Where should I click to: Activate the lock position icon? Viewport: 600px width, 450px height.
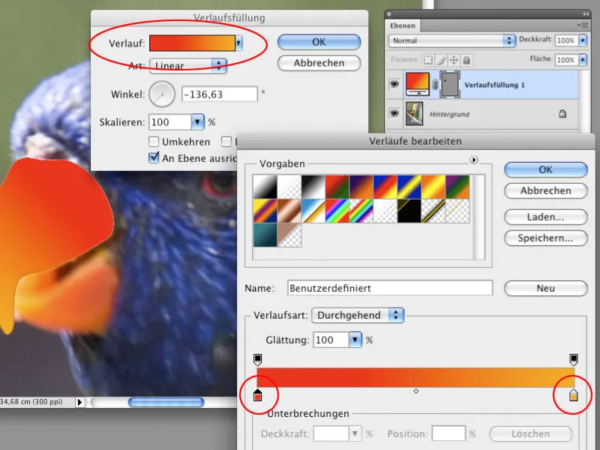point(453,59)
